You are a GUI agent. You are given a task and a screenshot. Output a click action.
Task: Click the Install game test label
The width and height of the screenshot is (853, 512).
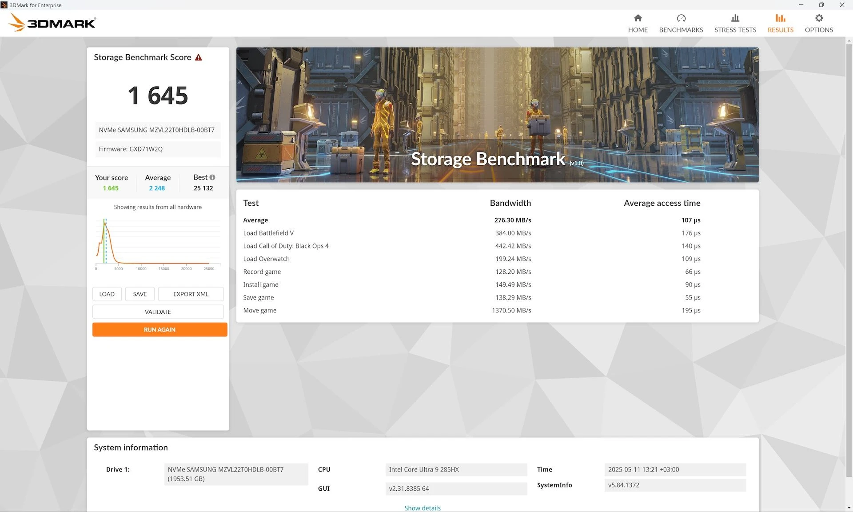click(x=261, y=284)
